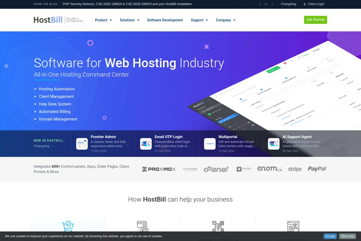Screen dimensions: 361x241
Task: Click the openstack logo
Action: point(244,169)
